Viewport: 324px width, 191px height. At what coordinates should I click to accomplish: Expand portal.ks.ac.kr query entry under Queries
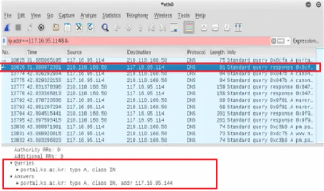coord(18,170)
